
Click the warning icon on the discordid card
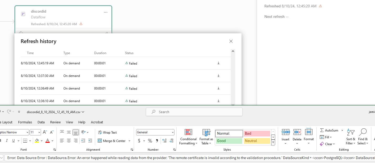pos(81,24)
